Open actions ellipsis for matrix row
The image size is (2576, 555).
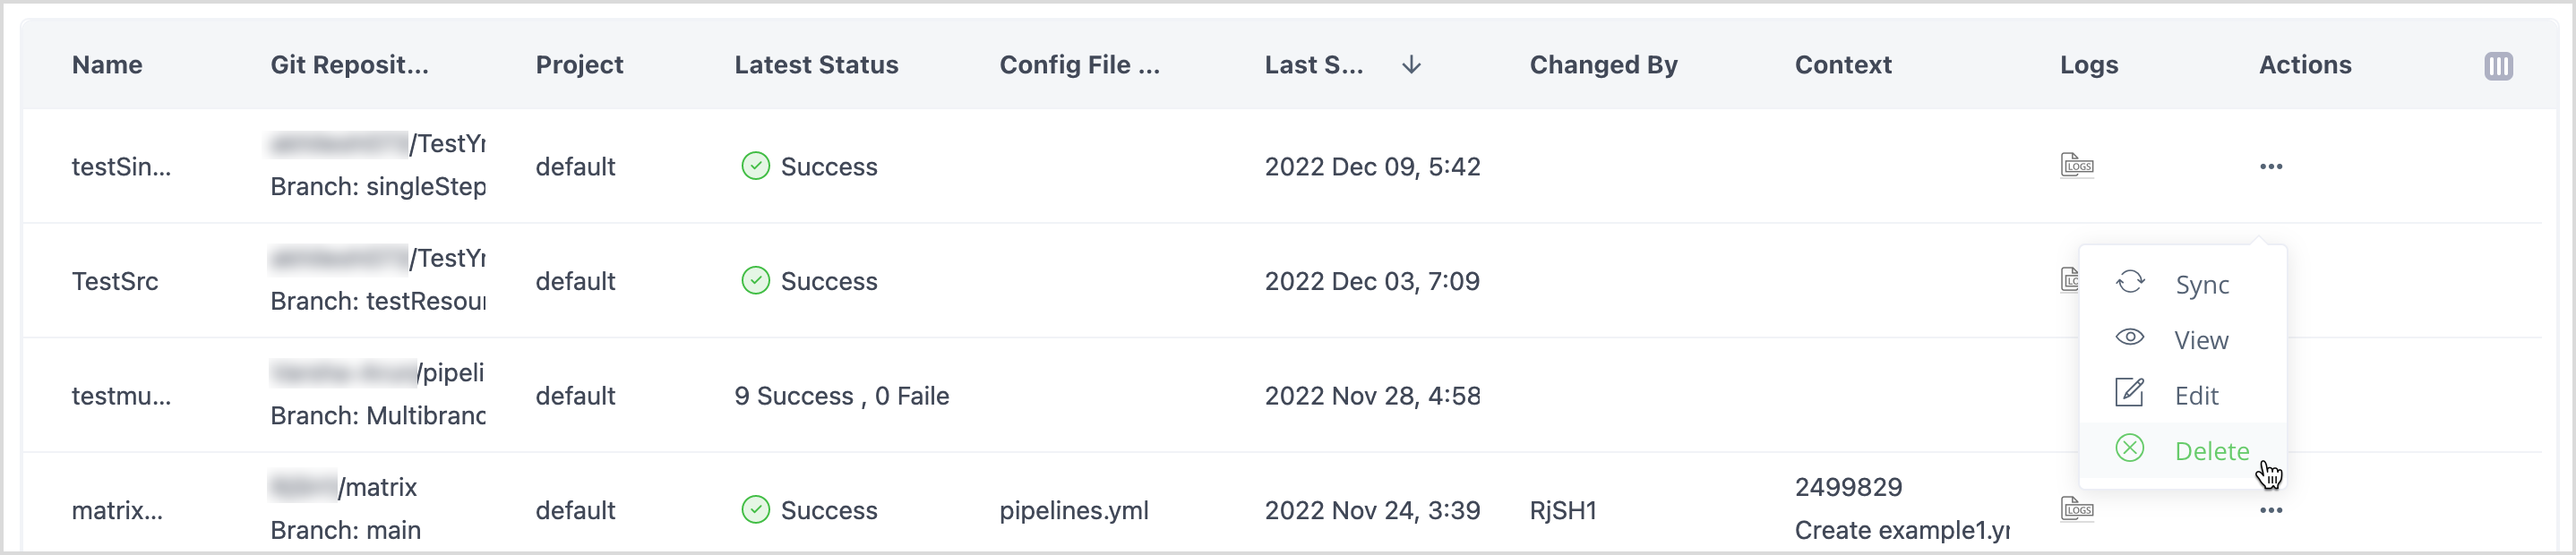(x=2270, y=510)
